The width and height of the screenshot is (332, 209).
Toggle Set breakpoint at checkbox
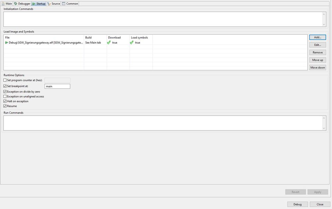[x=5, y=86]
